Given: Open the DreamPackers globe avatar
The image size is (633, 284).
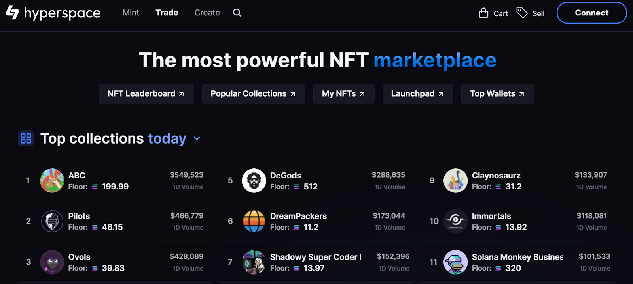Looking at the screenshot, I should [x=254, y=221].
